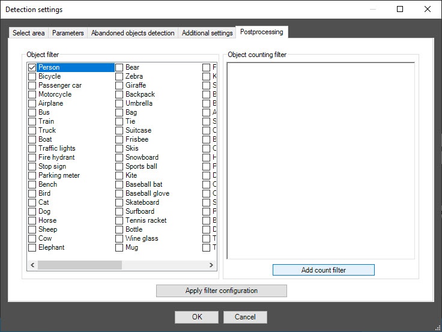
Task: Select the Elephant checkbox
Action: pos(32,248)
